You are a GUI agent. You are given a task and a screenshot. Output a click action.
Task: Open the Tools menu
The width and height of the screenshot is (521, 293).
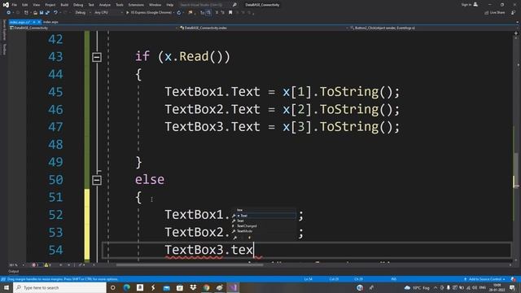(x=120, y=5)
